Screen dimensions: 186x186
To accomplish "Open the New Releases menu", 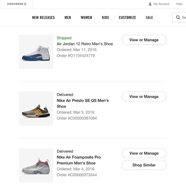I will [43, 18].
